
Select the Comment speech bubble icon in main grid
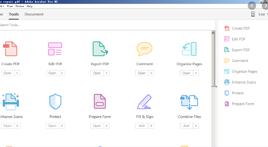(144, 49)
